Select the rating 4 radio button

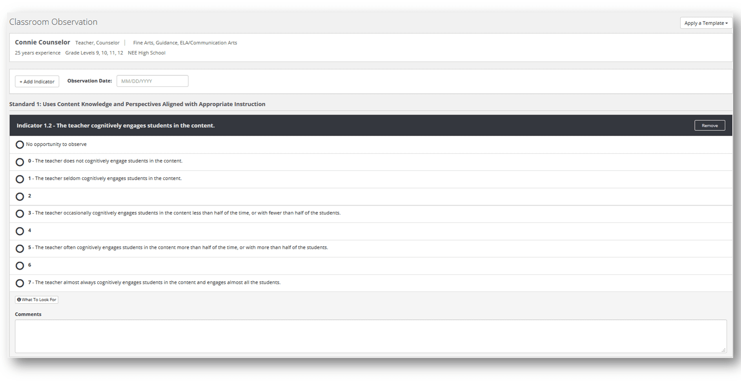[20, 231]
